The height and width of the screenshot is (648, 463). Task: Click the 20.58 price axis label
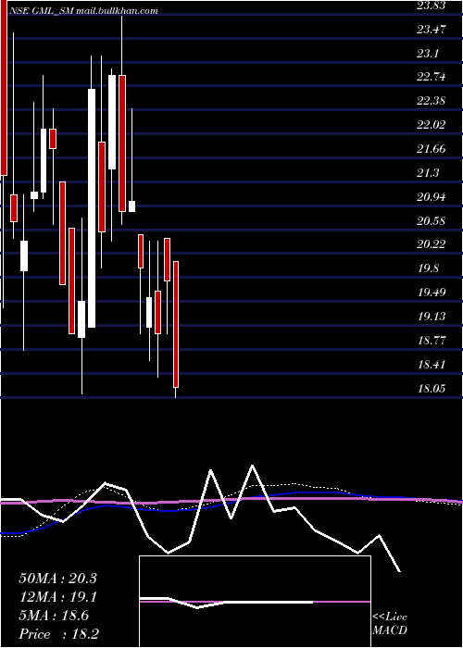click(432, 220)
